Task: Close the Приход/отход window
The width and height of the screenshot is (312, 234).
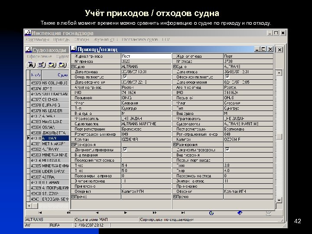Action: tap(270, 49)
